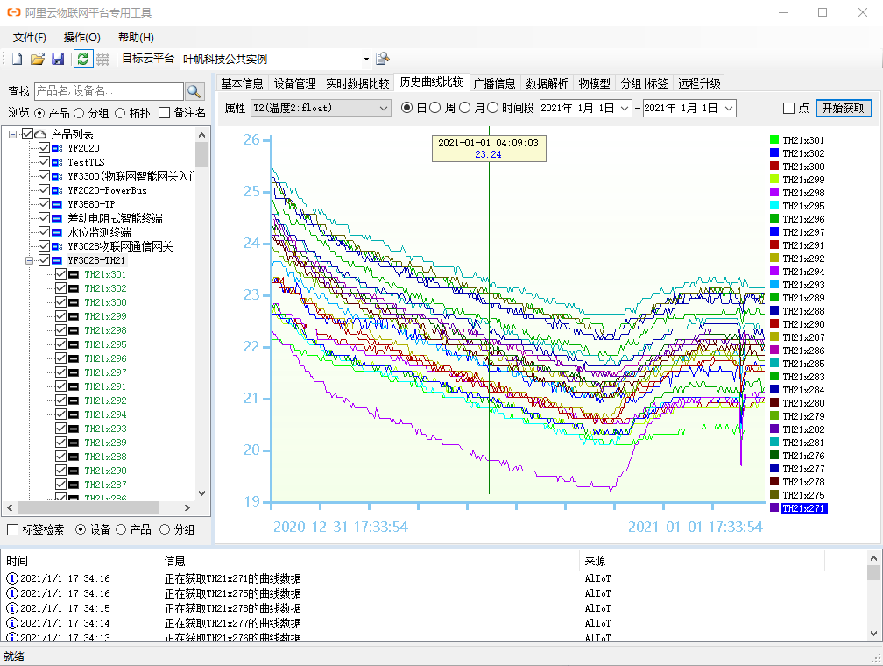Enable the 标签检索 checkbox
This screenshot has height=666, width=883.
pos(12,529)
